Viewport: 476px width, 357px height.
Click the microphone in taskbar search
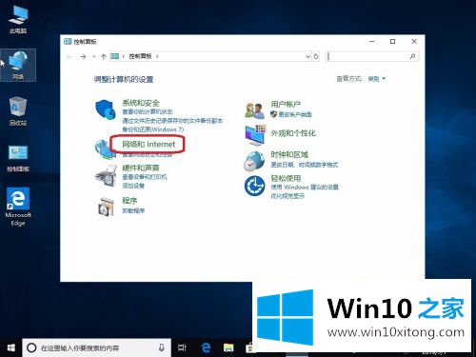pyautogui.click(x=162, y=347)
